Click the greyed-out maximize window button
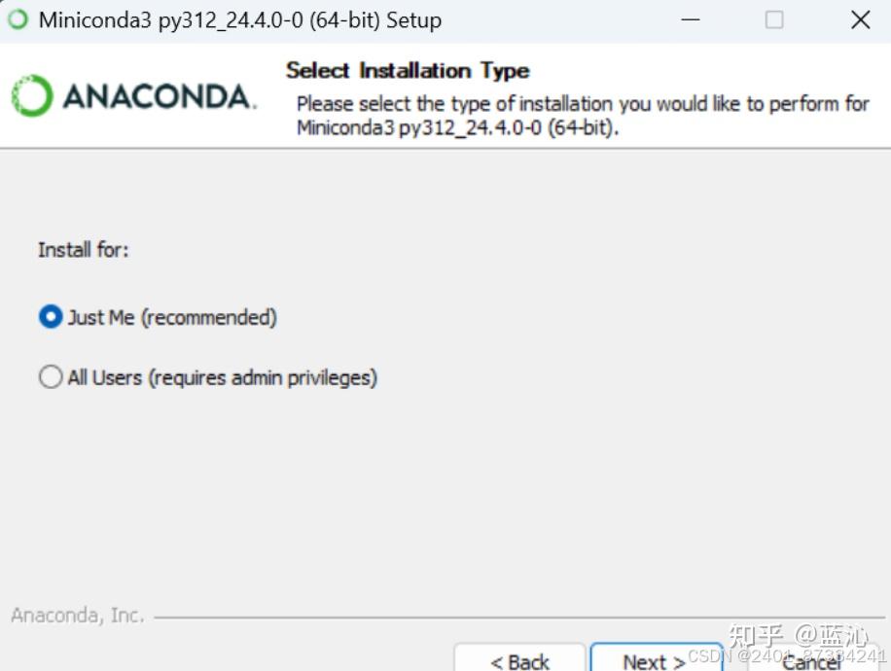This screenshot has width=891, height=671. [774, 19]
